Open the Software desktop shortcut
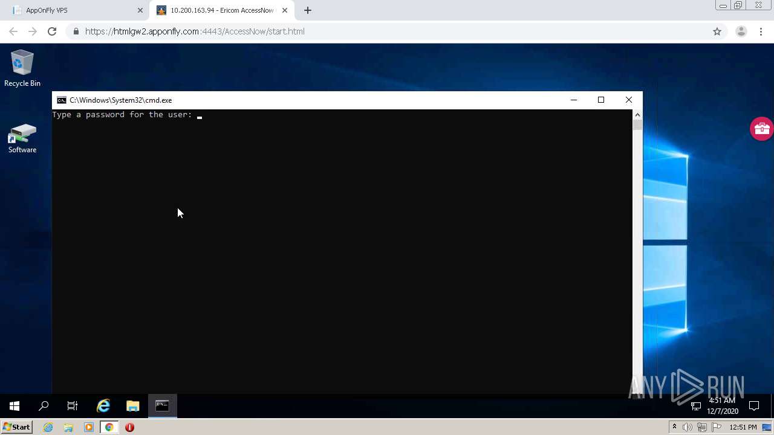Viewport: 774px width, 435px height. (x=22, y=138)
